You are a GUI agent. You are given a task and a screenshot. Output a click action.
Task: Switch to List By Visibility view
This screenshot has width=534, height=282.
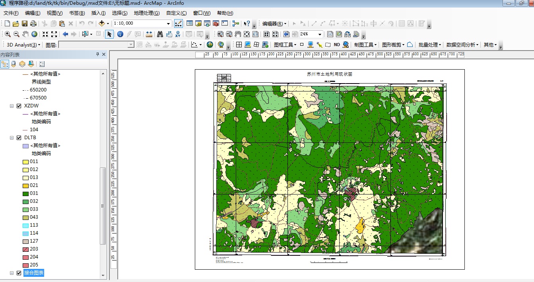[22, 64]
